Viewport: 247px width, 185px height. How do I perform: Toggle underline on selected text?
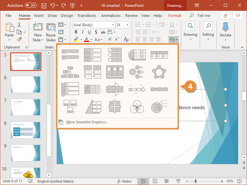click(89, 32)
